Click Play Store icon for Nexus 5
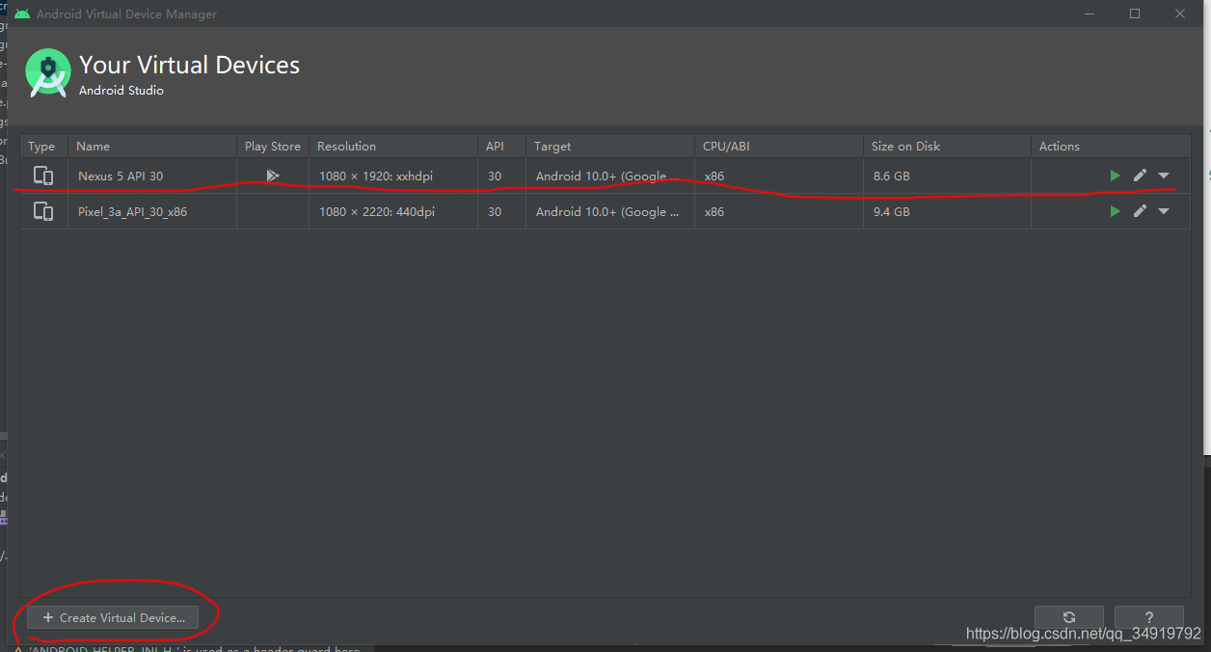Image resolution: width=1211 pixels, height=652 pixels. pos(273,176)
